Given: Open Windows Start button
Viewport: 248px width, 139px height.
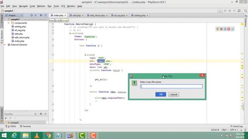Looking at the screenshot, I should click(x=4, y=136).
